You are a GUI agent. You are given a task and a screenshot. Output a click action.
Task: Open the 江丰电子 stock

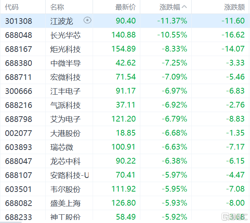(x=65, y=91)
